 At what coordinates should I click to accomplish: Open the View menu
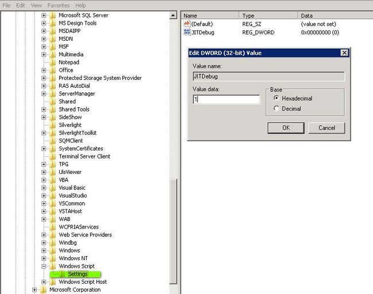pos(36,5)
